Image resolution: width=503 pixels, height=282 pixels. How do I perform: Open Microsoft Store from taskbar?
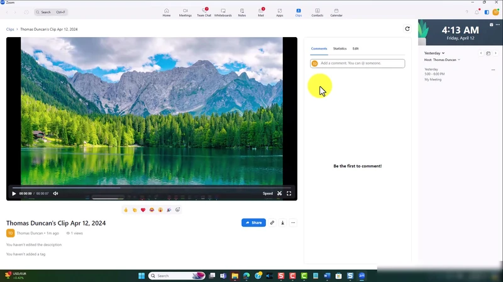coord(338,276)
